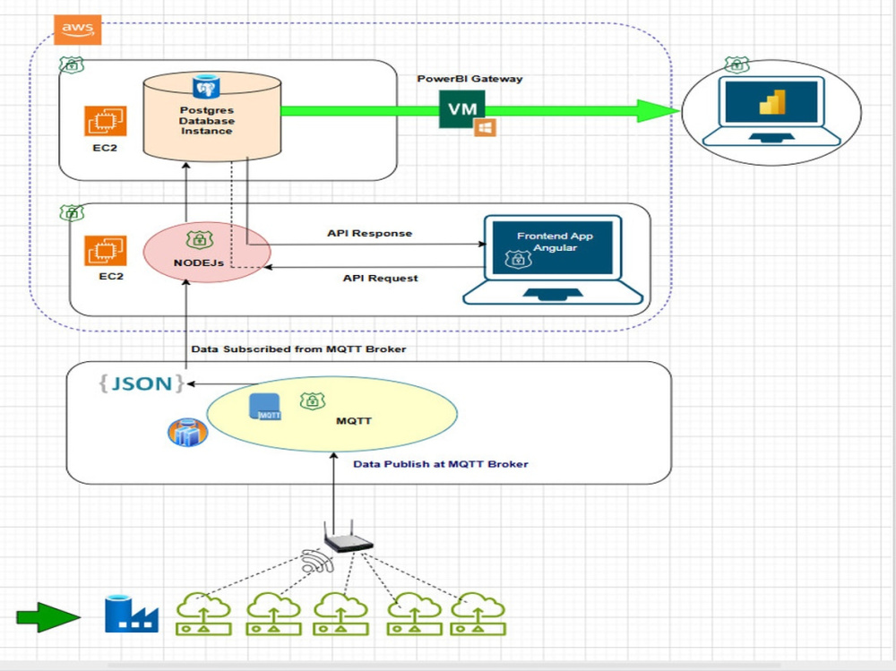Click the "Data Subscribed from MQTT Broker" label
Screen dimensions: 896x671
pyautogui.click(x=299, y=349)
